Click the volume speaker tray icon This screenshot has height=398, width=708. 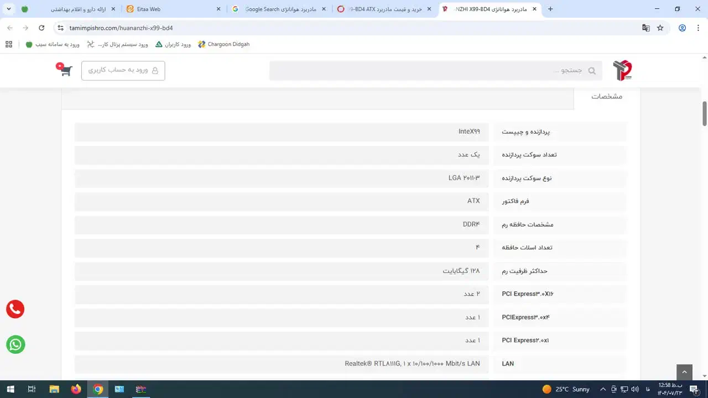pos(634,389)
